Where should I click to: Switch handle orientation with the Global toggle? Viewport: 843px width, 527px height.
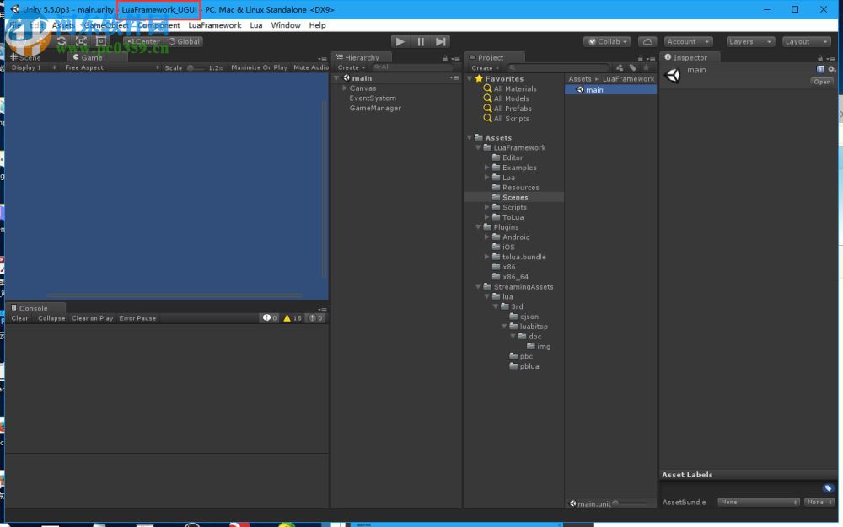point(185,40)
